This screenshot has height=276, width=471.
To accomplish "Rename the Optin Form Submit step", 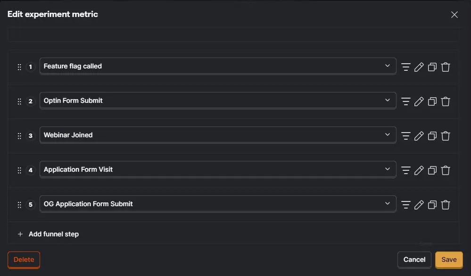I will click(419, 101).
